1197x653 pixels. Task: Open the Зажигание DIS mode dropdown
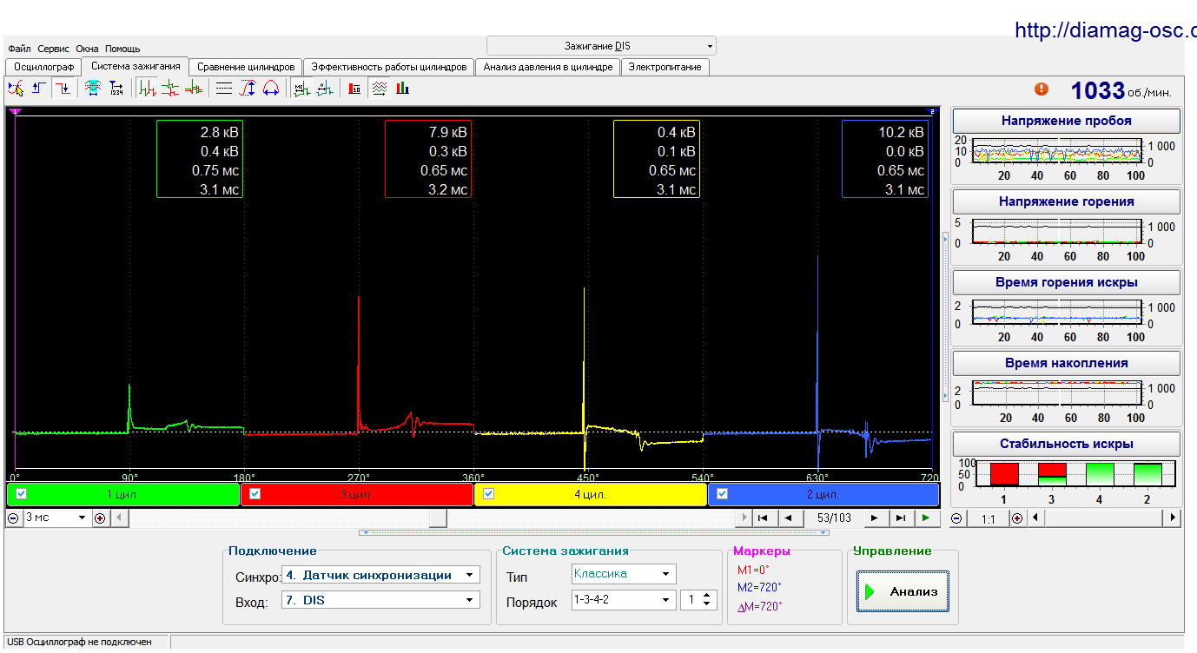(601, 46)
